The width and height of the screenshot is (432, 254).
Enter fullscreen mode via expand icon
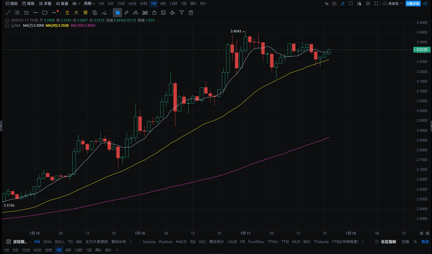point(376,3)
